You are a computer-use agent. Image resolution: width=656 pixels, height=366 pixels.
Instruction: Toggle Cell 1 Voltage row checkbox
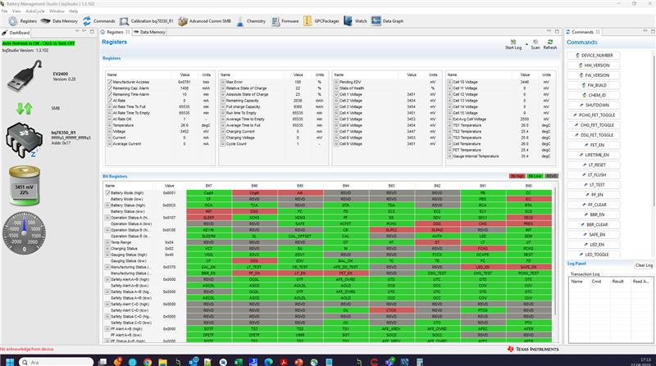pyautogui.click(x=336, y=94)
